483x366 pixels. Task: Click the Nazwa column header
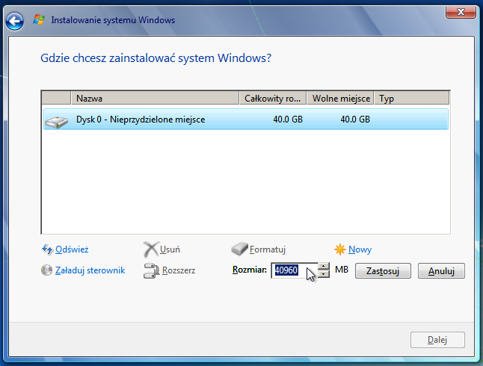point(155,98)
